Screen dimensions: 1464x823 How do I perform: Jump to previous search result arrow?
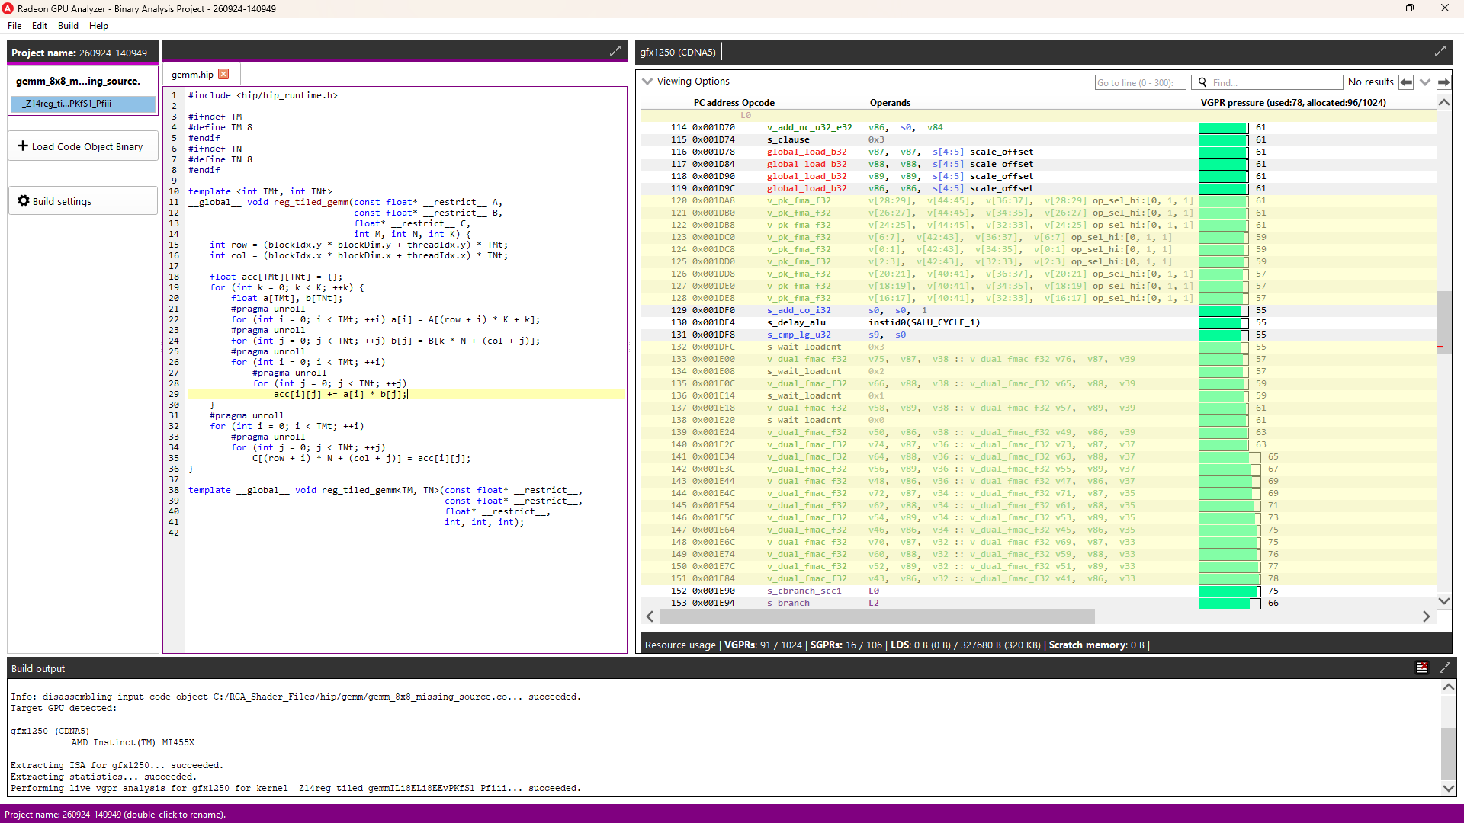click(1406, 82)
